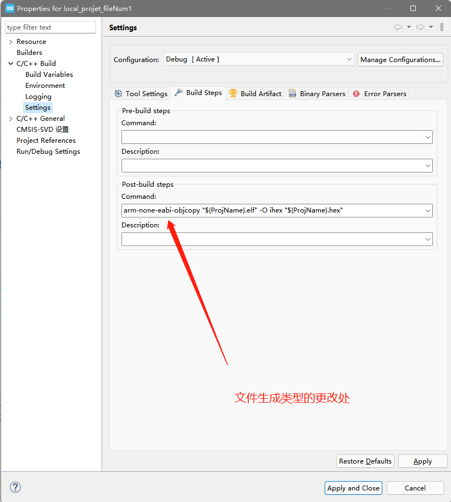Expand the C/C++ General tree node
The height and width of the screenshot is (502, 451).
click(x=10, y=119)
